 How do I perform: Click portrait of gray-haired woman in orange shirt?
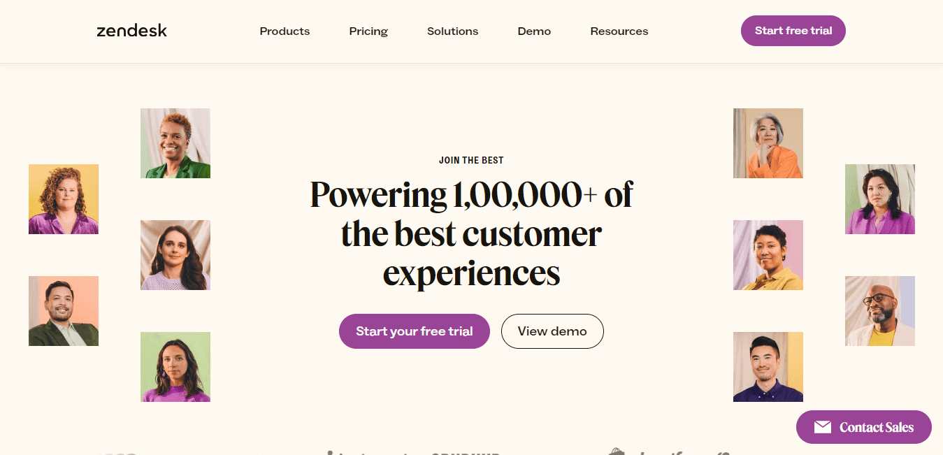(x=768, y=143)
